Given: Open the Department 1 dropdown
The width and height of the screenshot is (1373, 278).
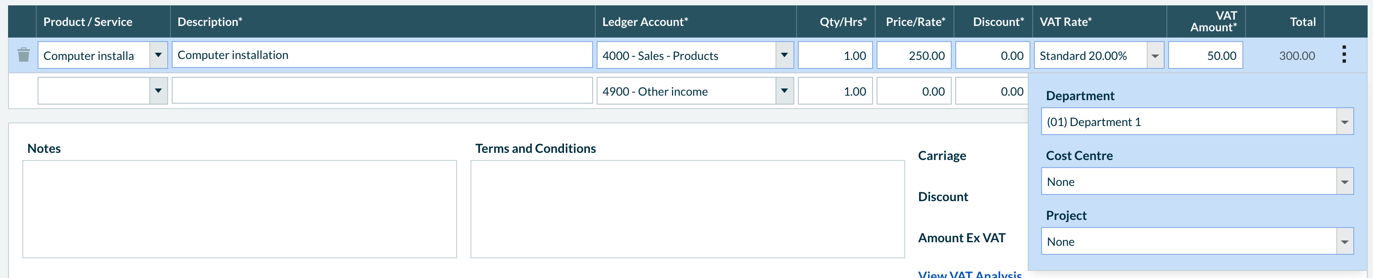Looking at the screenshot, I should (x=1344, y=122).
